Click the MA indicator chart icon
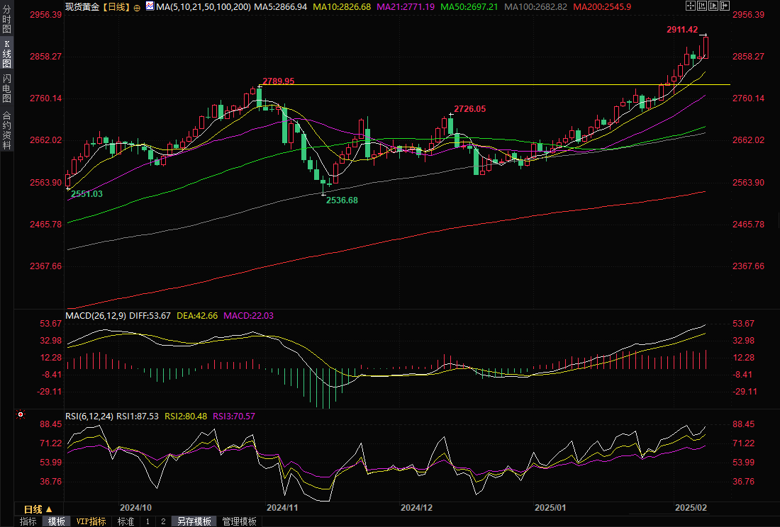This screenshot has width=780, height=527. [x=149, y=6]
